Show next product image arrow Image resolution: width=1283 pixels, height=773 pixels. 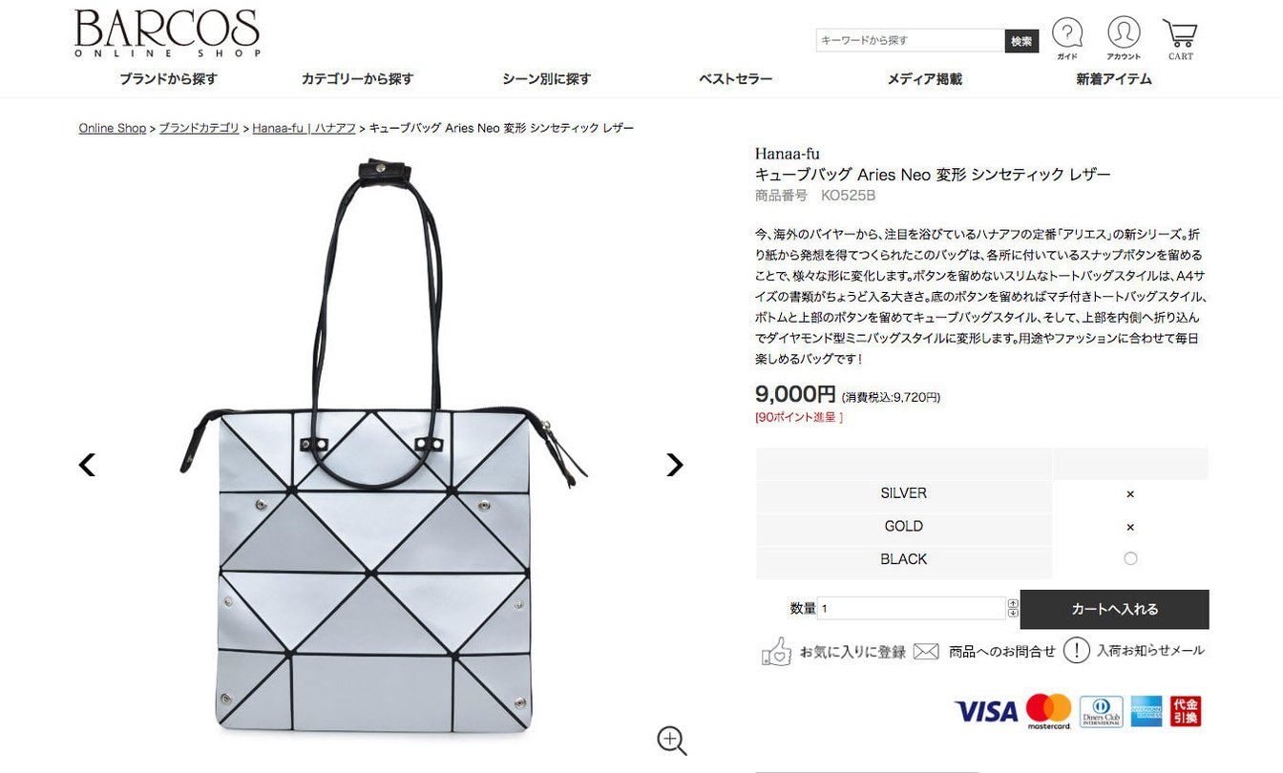(675, 465)
